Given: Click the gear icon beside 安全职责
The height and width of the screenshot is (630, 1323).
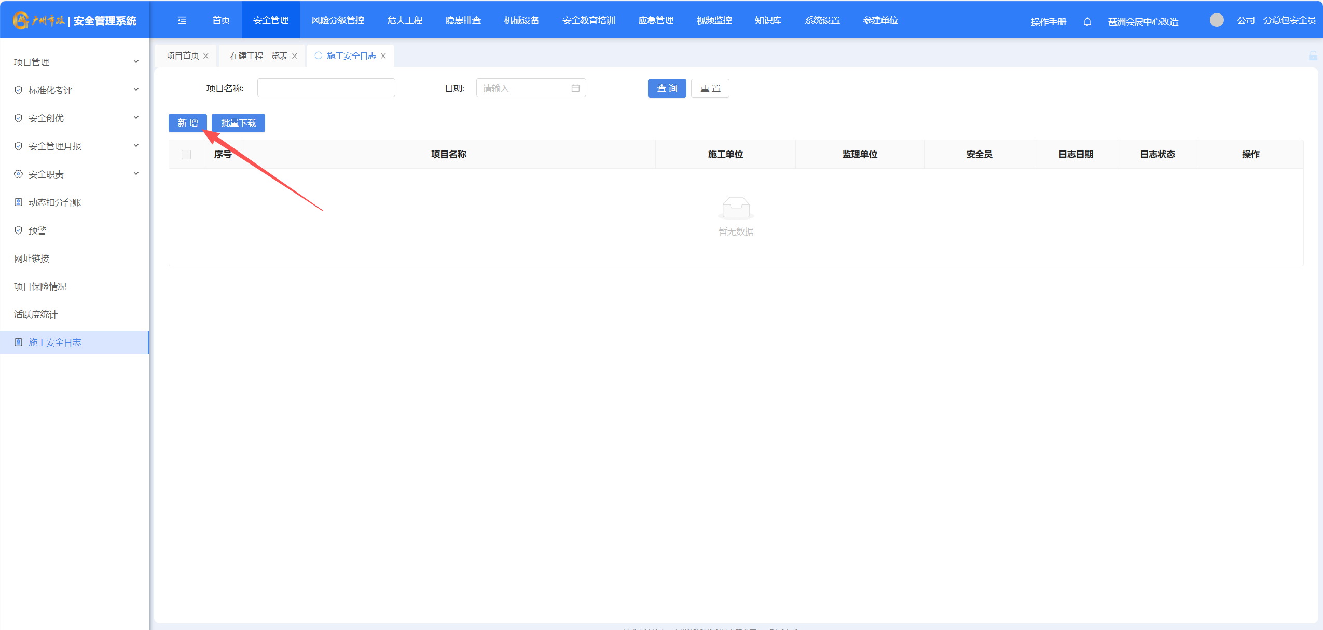Looking at the screenshot, I should [19, 174].
